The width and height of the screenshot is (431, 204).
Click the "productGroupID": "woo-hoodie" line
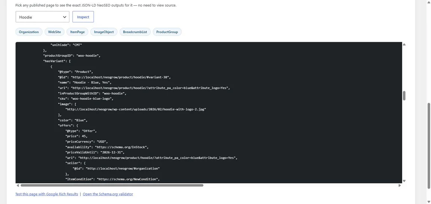(72, 55)
